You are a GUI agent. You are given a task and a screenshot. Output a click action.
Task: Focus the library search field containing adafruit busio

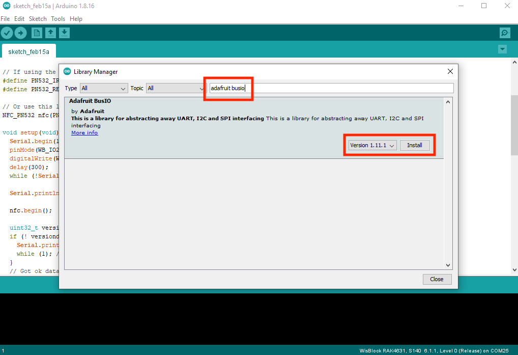(x=331, y=88)
